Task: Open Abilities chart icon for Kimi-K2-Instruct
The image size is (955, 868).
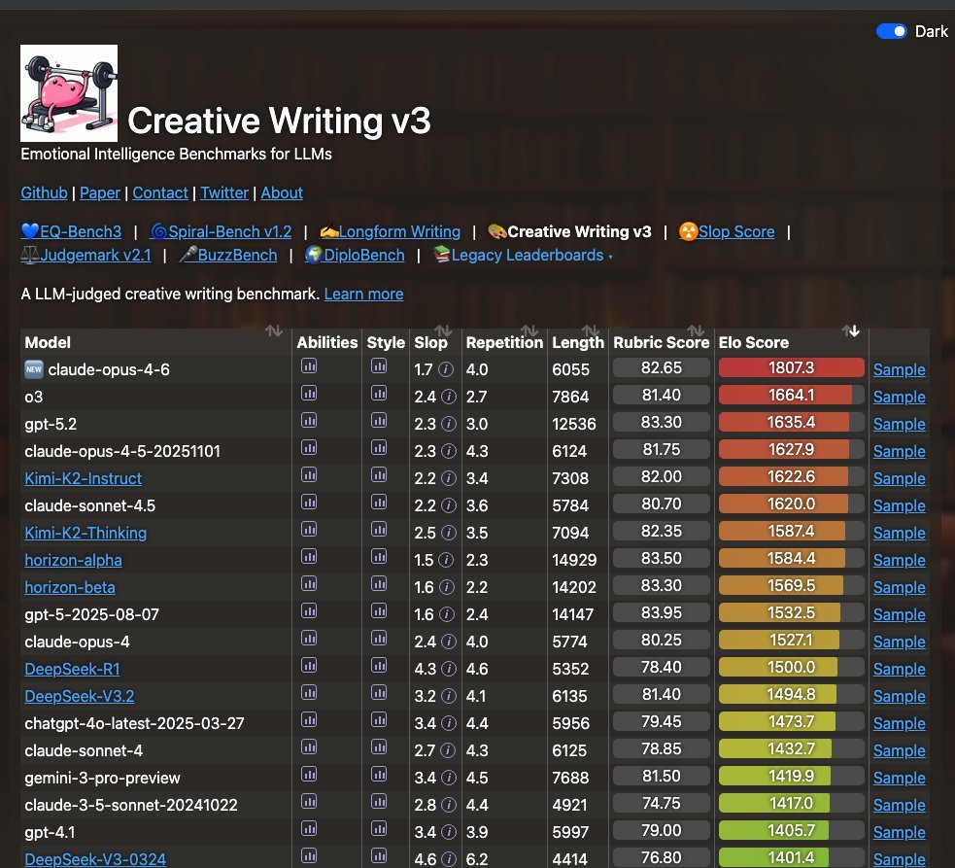Action: (x=309, y=475)
